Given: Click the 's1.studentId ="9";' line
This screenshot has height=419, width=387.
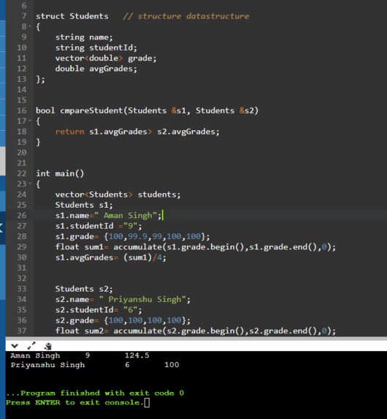Looking at the screenshot, I should [99, 226].
